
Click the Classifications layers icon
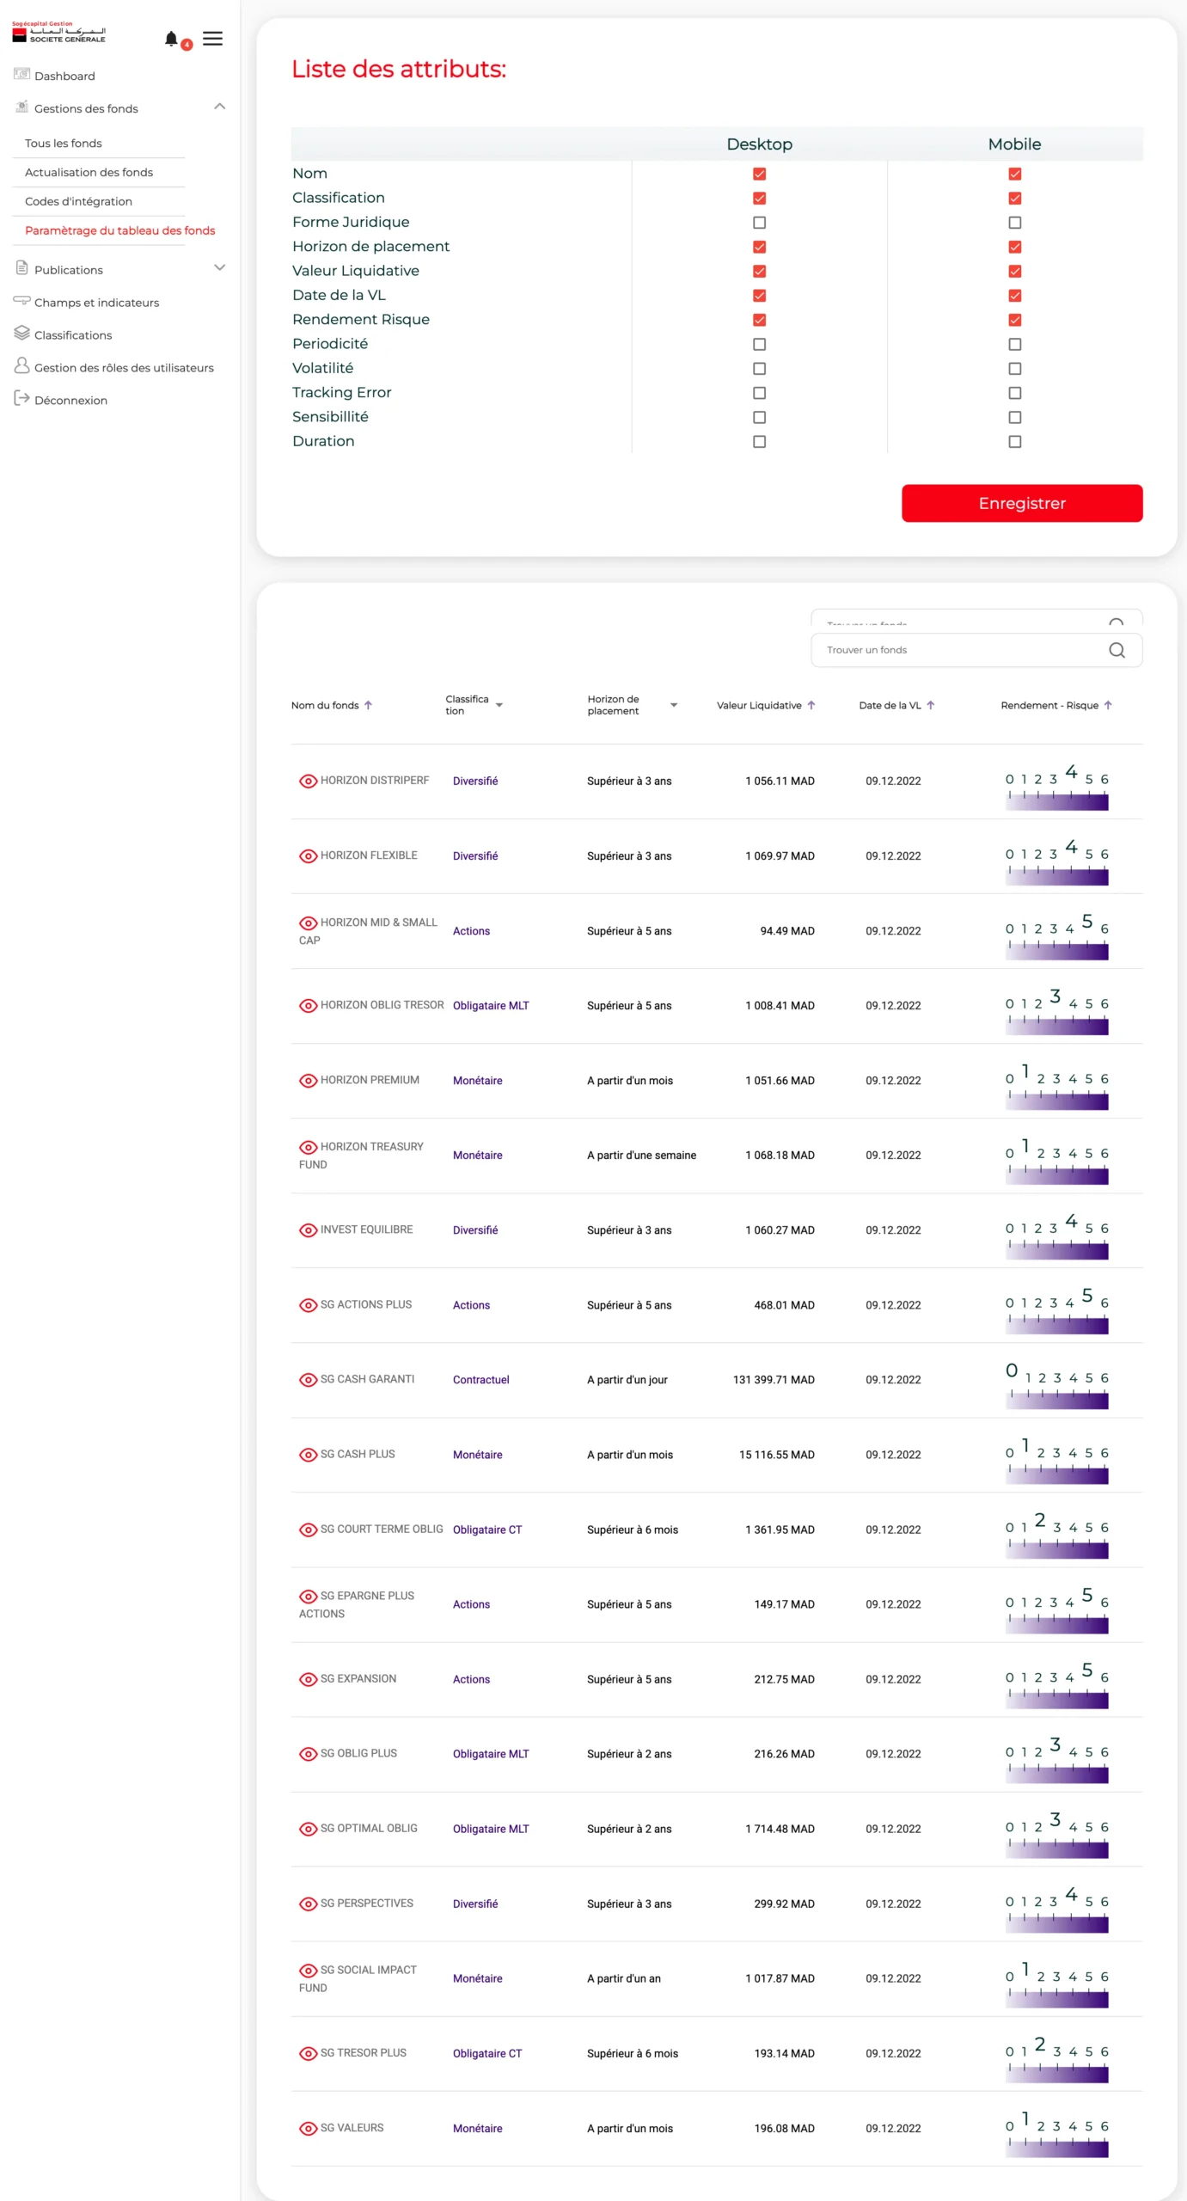tap(22, 334)
